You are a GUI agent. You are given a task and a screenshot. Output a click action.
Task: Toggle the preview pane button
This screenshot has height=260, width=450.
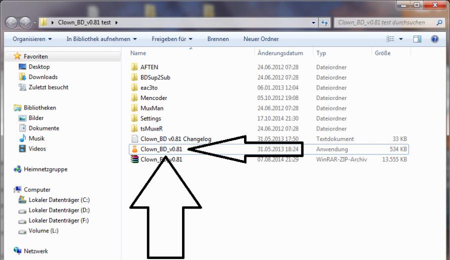coord(417,39)
